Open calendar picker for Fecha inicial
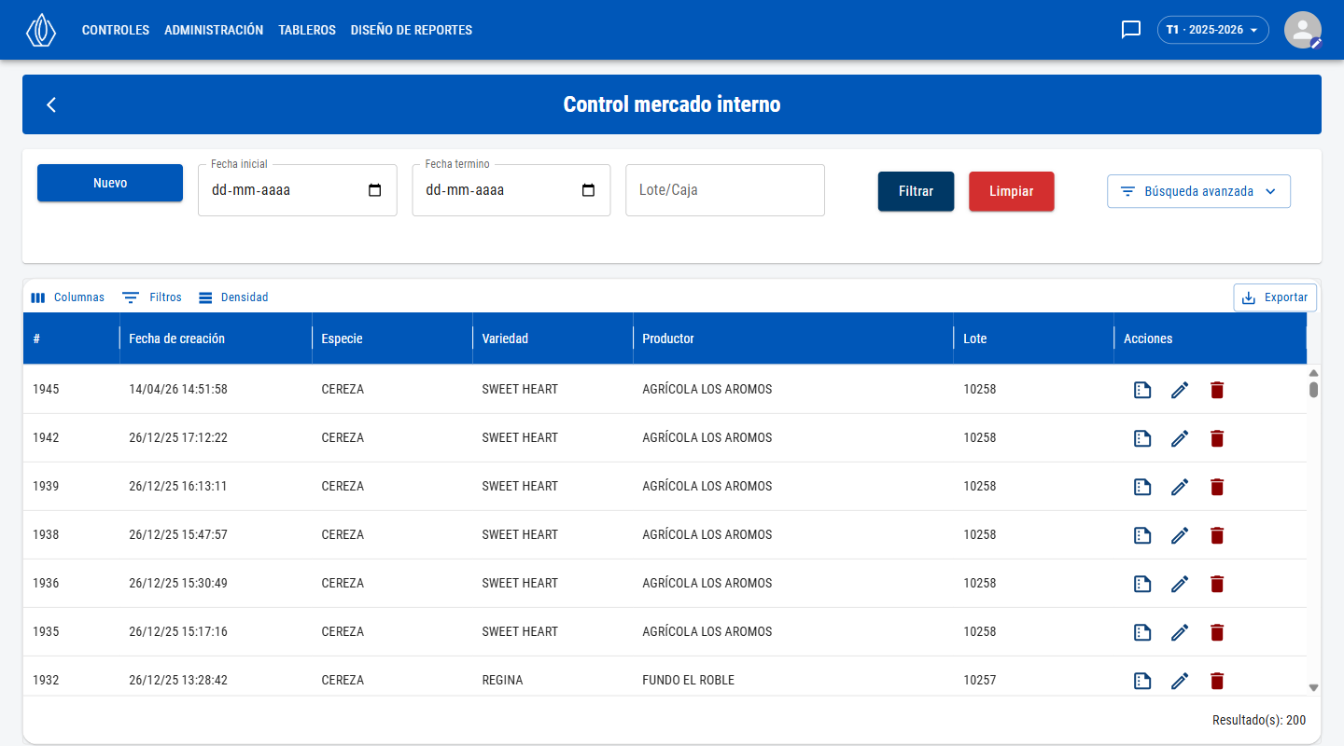Viewport: 1344px width, 746px height. point(375,190)
